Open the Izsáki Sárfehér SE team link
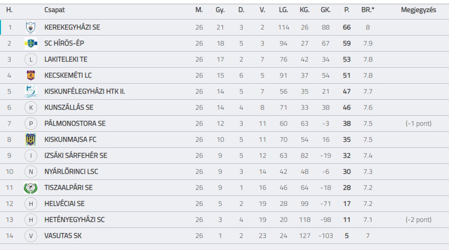449x250 pixels. [76, 155]
